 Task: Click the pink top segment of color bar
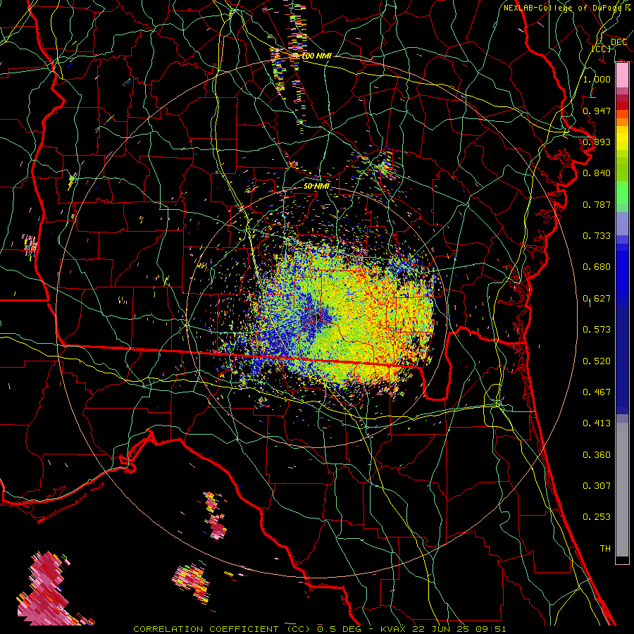tap(622, 75)
